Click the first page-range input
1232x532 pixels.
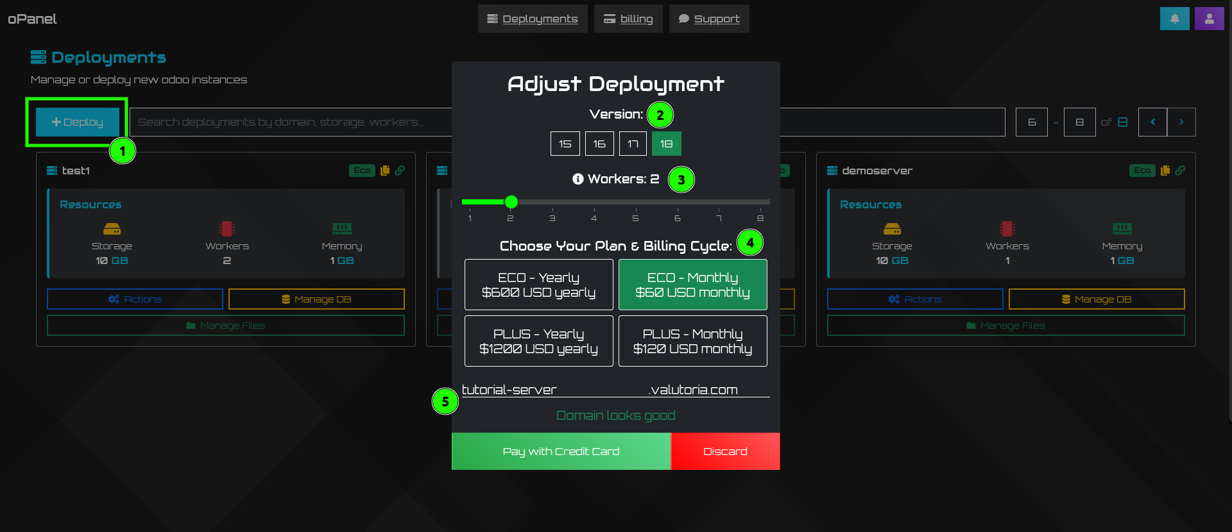pos(1032,122)
